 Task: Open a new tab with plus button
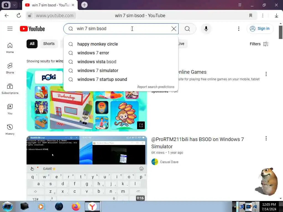84,5
